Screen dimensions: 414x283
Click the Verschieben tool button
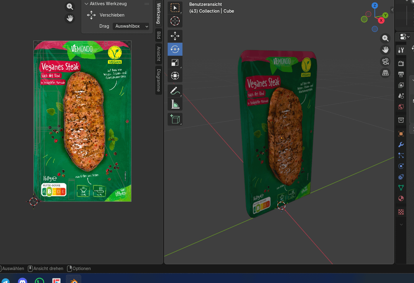[92, 15]
